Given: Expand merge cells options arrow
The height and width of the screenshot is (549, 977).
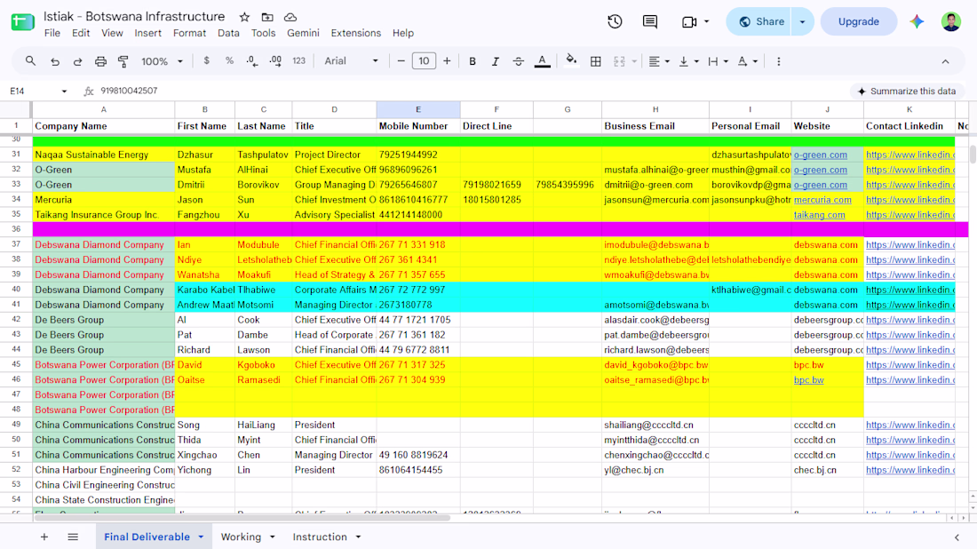Looking at the screenshot, I should pyautogui.click(x=634, y=61).
